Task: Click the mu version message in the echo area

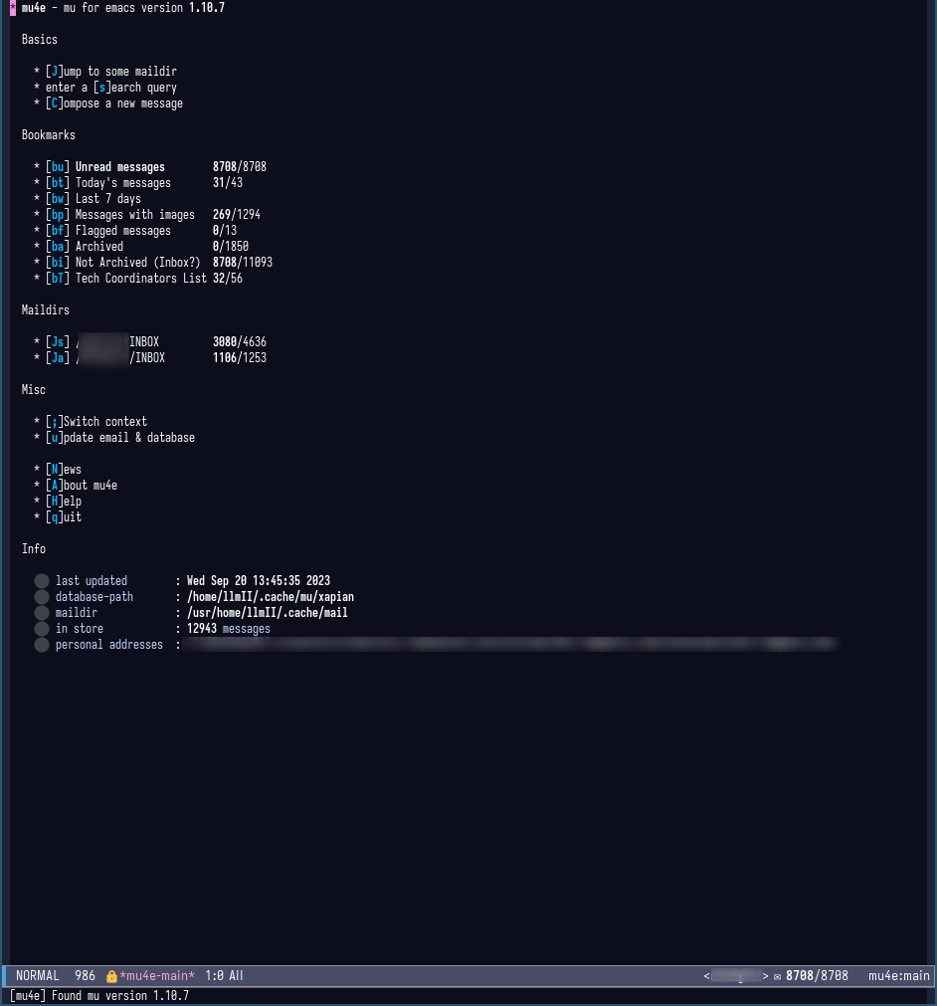Action: point(97,995)
